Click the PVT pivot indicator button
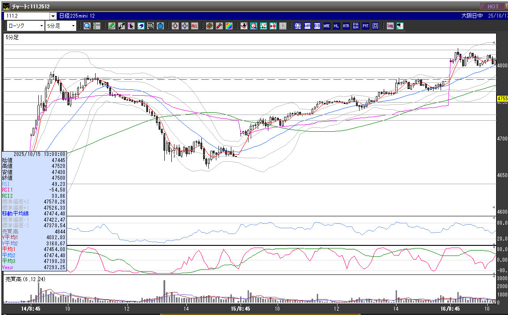 pos(365,26)
